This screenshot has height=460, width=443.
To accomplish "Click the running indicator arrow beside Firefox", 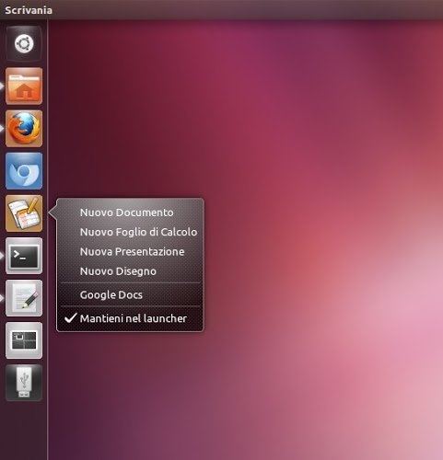I will pos(2,128).
